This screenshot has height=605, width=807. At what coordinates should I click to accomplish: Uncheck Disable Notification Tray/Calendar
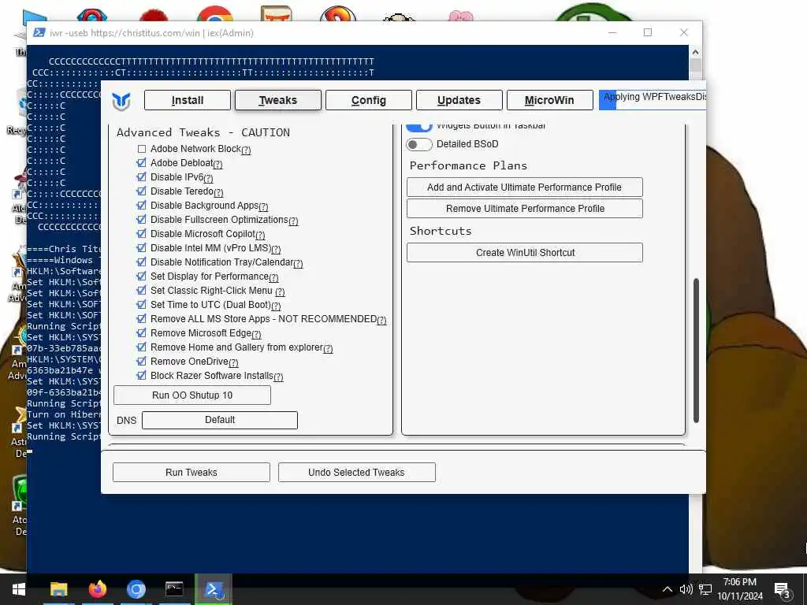point(142,262)
